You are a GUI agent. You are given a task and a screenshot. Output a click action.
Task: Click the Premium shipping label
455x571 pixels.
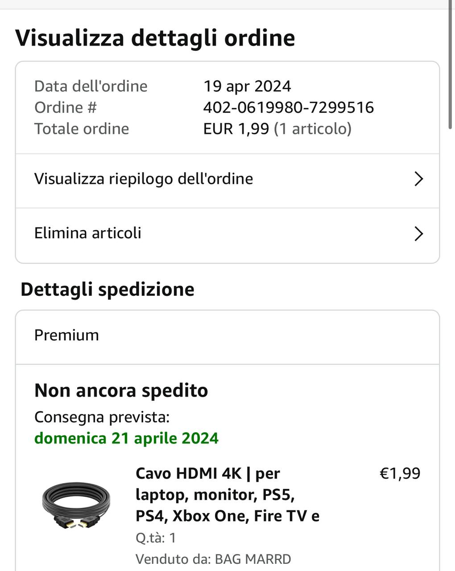[66, 335]
